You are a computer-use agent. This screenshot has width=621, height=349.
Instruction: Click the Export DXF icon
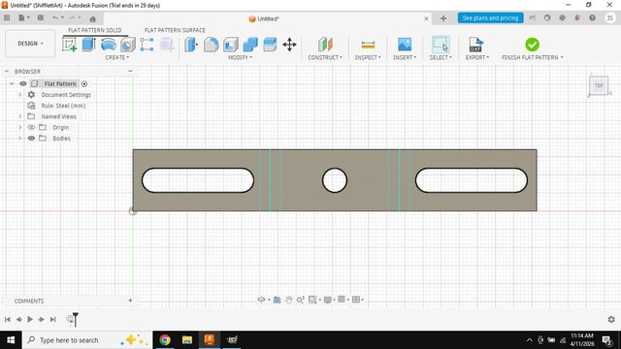pyautogui.click(x=476, y=45)
